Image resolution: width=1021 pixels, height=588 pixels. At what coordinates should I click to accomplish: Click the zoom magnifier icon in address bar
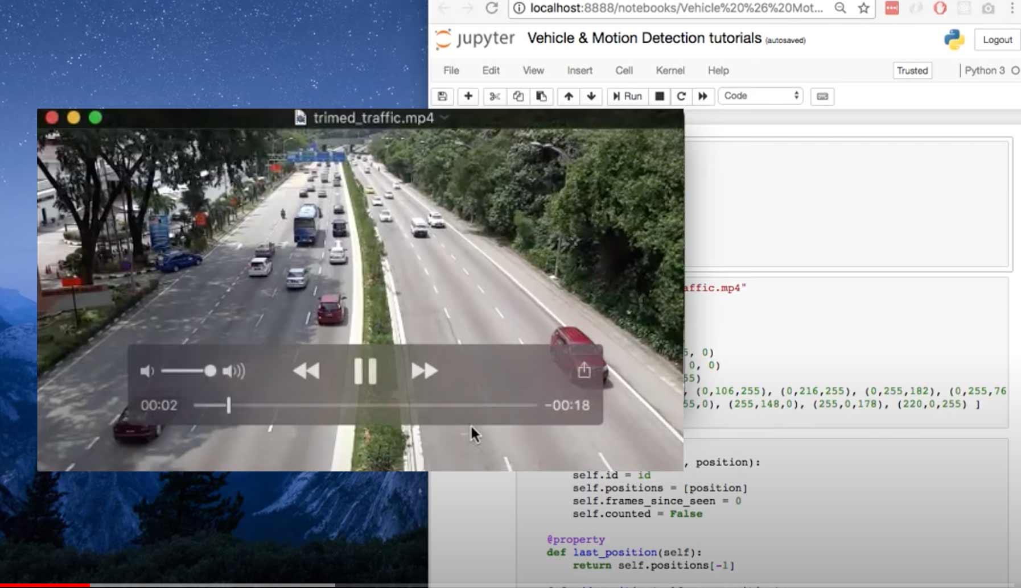[x=840, y=8]
